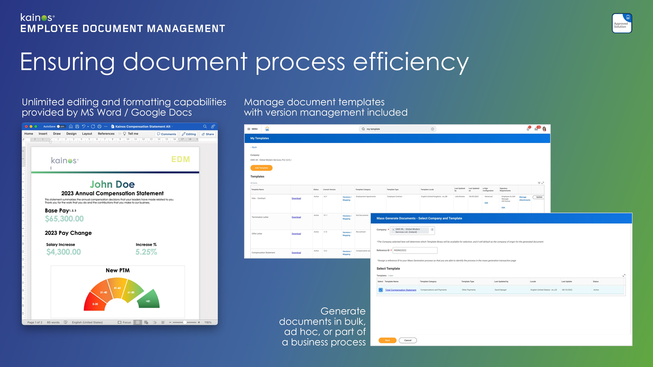Open the Workday MENU
This screenshot has height=367, width=653.
[x=253, y=129]
